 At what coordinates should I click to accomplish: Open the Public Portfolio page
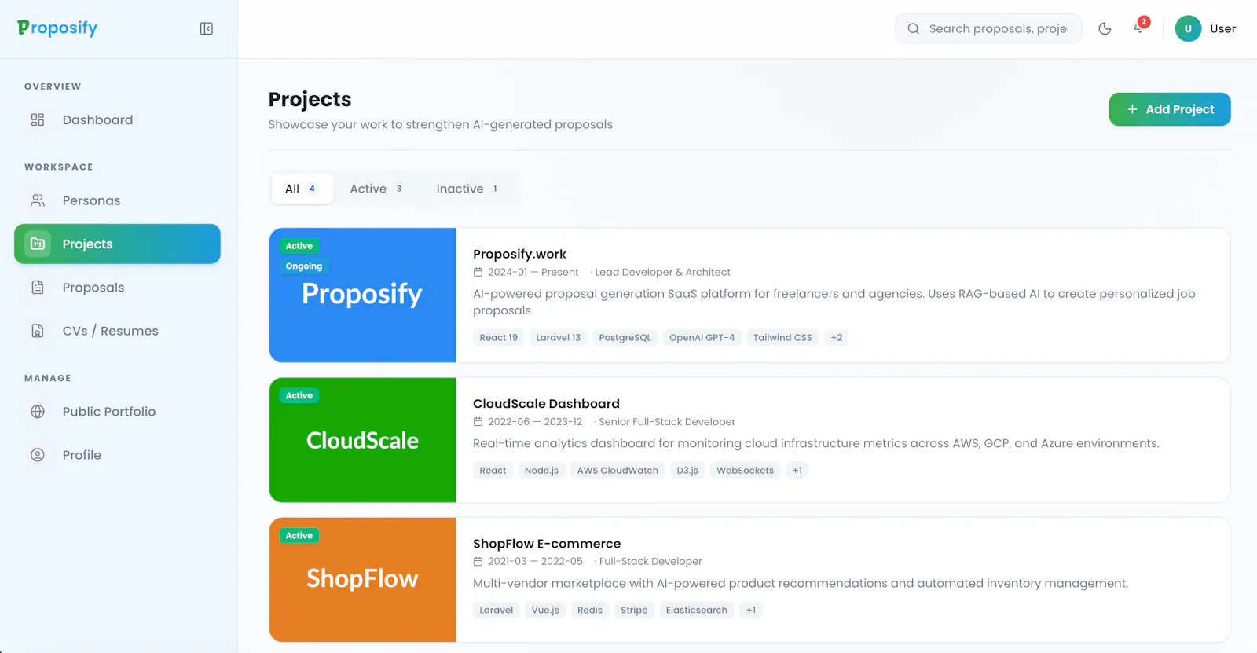[x=117, y=412]
